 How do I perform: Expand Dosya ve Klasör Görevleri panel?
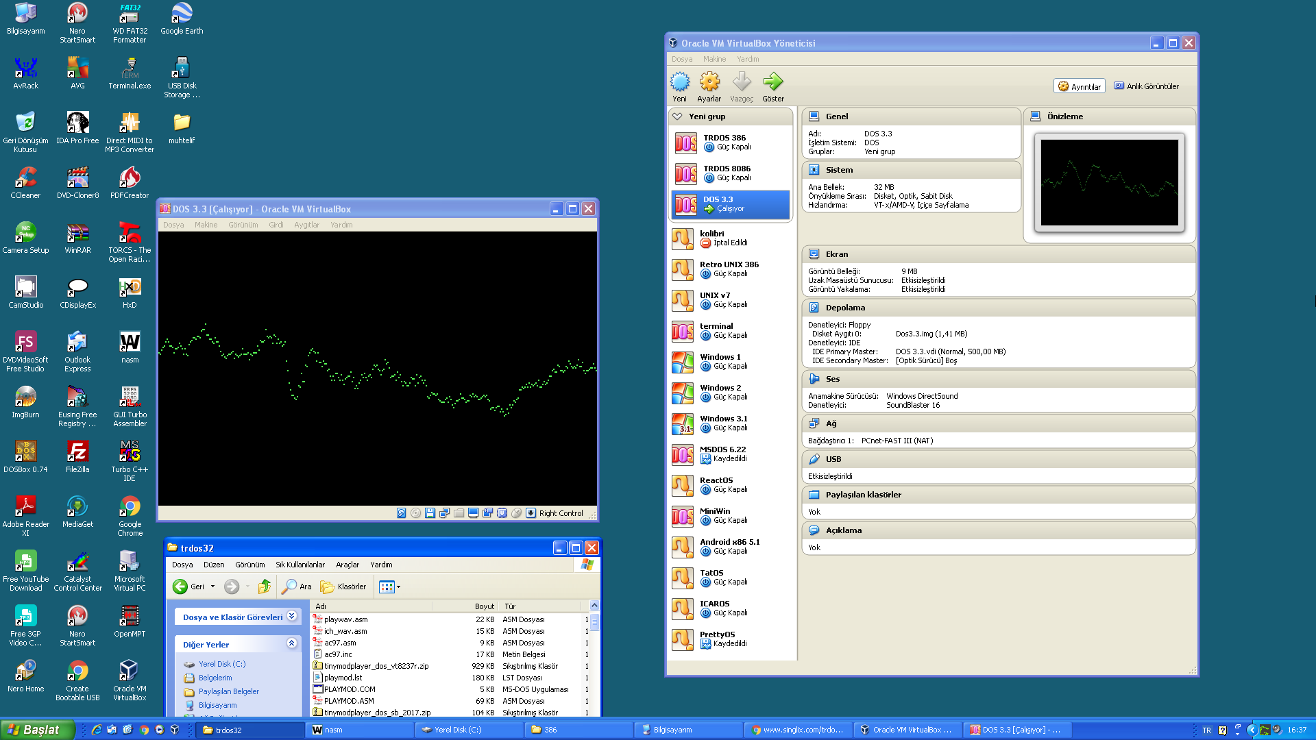pyautogui.click(x=292, y=616)
